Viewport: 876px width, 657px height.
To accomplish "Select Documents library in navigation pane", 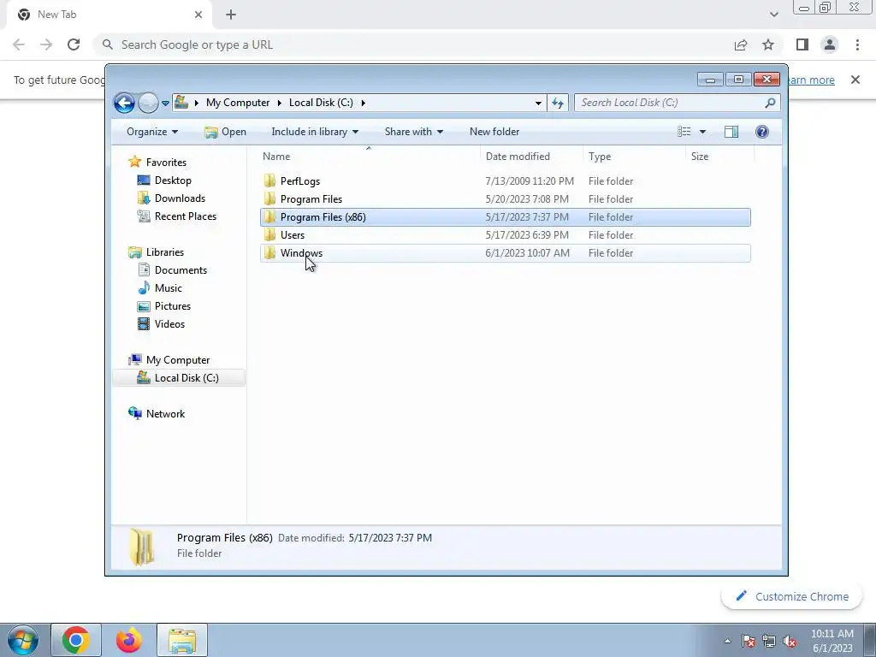I will click(x=181, y=270).
